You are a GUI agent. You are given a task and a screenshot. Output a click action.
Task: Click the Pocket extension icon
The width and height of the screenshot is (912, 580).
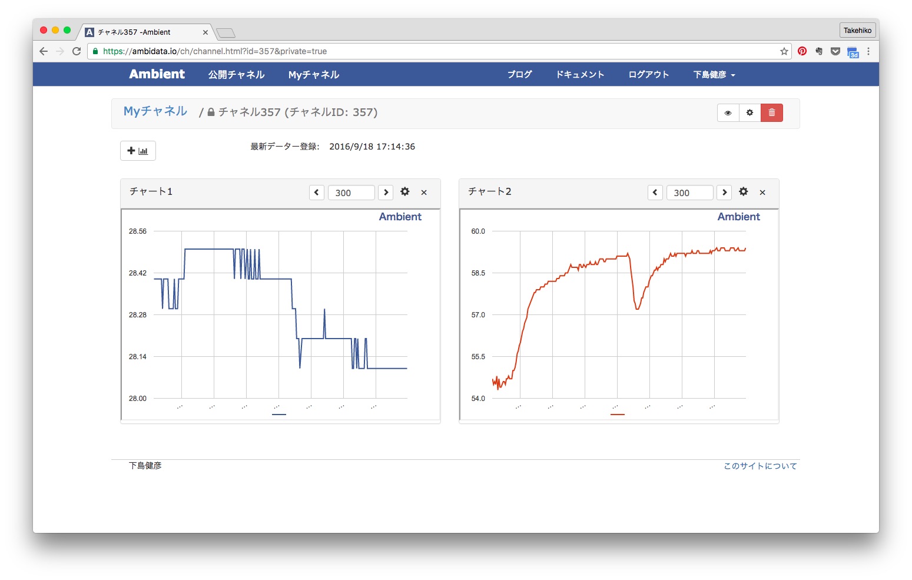[835, 51]
